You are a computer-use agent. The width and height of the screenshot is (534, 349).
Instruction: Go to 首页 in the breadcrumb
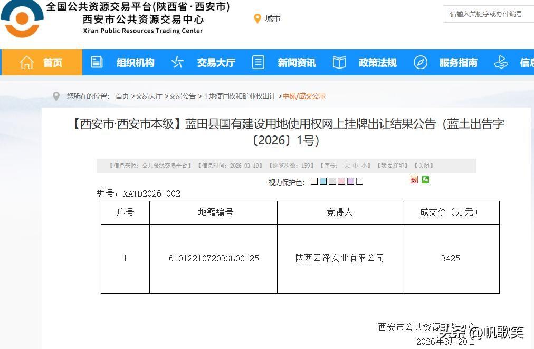pyautogui.click(x=122, y=96)
